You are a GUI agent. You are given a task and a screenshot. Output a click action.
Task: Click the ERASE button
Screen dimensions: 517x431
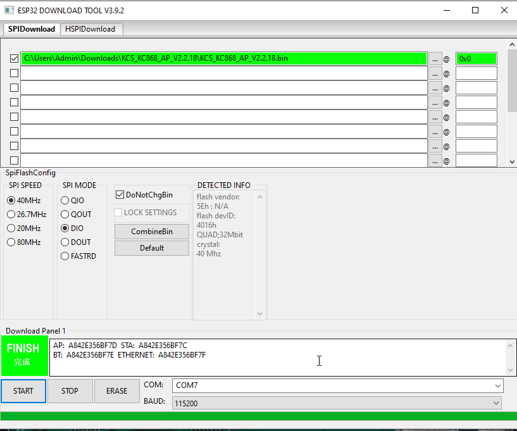116,391
